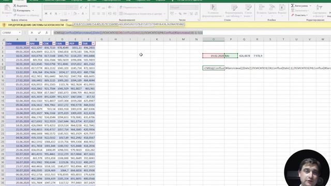This screenshot has width=331, height=186.
Task: Toggle top vertical alignment
Action: click(94, 7)
